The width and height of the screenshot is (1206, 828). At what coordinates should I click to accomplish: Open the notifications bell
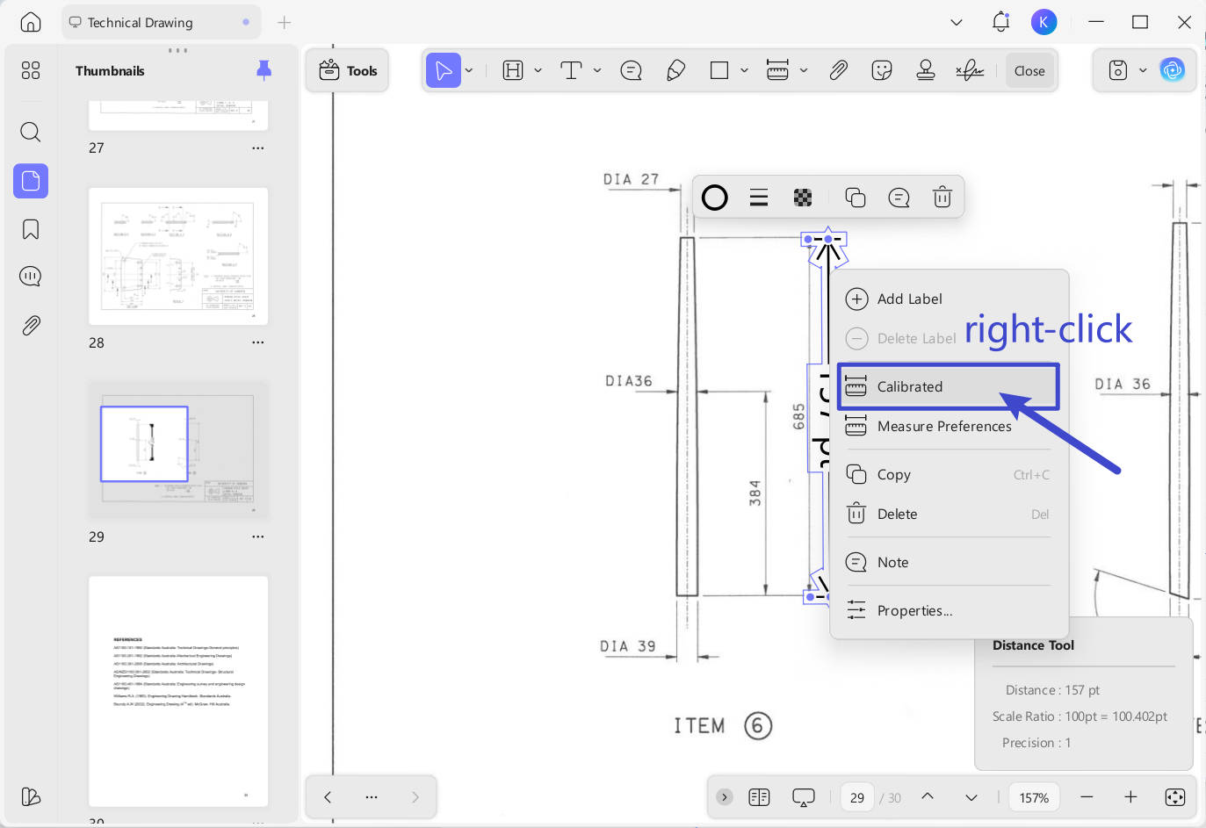(x=1000, y=22)
